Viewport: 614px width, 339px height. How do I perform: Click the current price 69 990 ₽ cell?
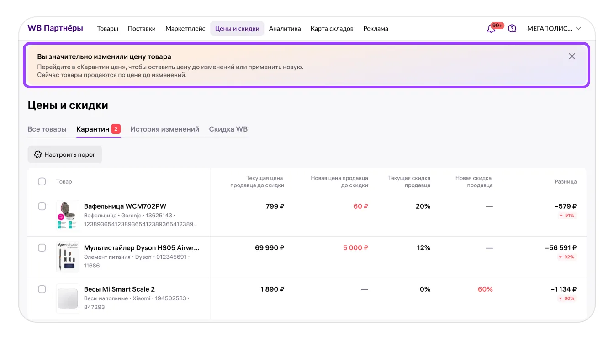(x=270, y=248)
